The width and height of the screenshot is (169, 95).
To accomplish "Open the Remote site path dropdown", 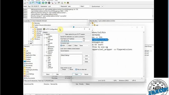I will coord(153,21).
